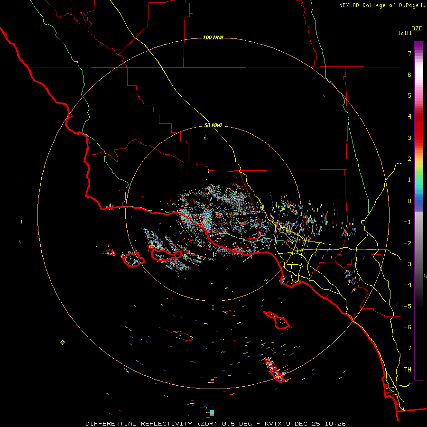Click the 2 value on the scale
427x427 pixels.
409,159
